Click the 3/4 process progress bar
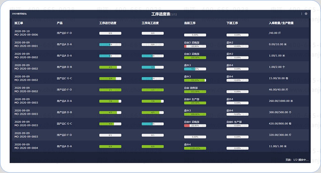This screenshot has height=173, width=321. (x=110, y=79)
